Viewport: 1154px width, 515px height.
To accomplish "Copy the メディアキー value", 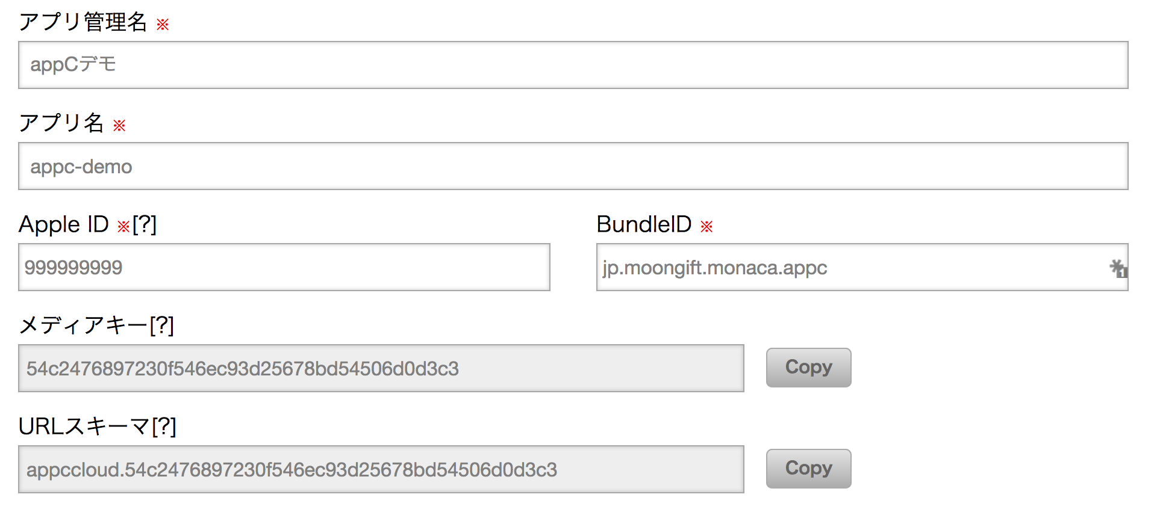I will 808,368.
